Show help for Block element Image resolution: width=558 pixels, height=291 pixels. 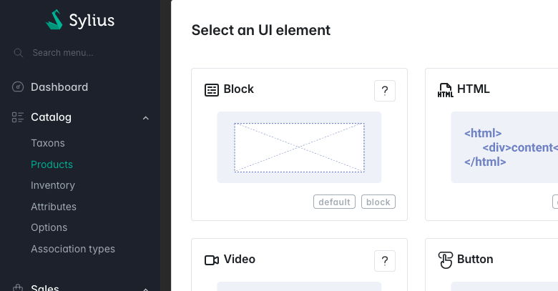(x=385, y=91)
